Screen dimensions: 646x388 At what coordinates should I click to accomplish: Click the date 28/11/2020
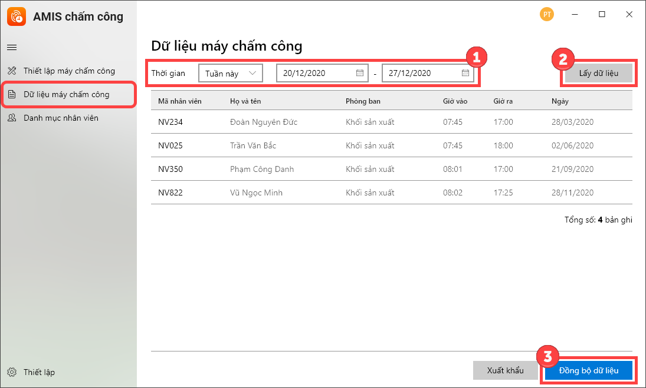click(573, 193)
